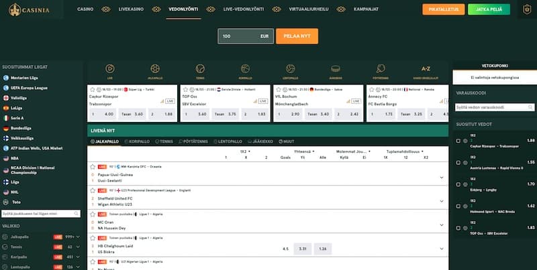
Task: Star the MC Oran live match
Action: [93, 214]
